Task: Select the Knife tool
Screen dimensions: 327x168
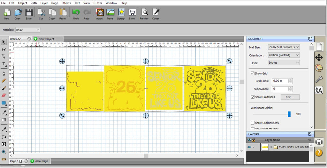Action: [4, 129]
